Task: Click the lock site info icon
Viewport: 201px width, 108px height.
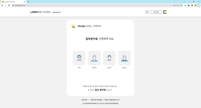Action: point(13,5)
